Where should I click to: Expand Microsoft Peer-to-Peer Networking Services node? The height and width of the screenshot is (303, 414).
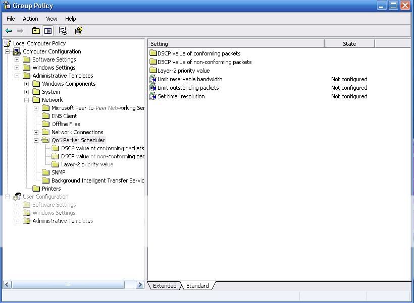[x=36, y=108]
